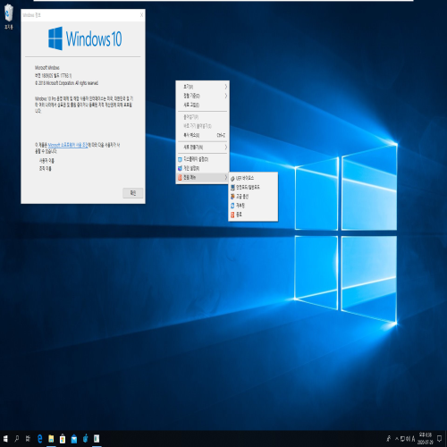This screenshot has height=447, width=447.
Task: Select Refresh (새로 고침) in context menu
Action: tap(203, 105)
